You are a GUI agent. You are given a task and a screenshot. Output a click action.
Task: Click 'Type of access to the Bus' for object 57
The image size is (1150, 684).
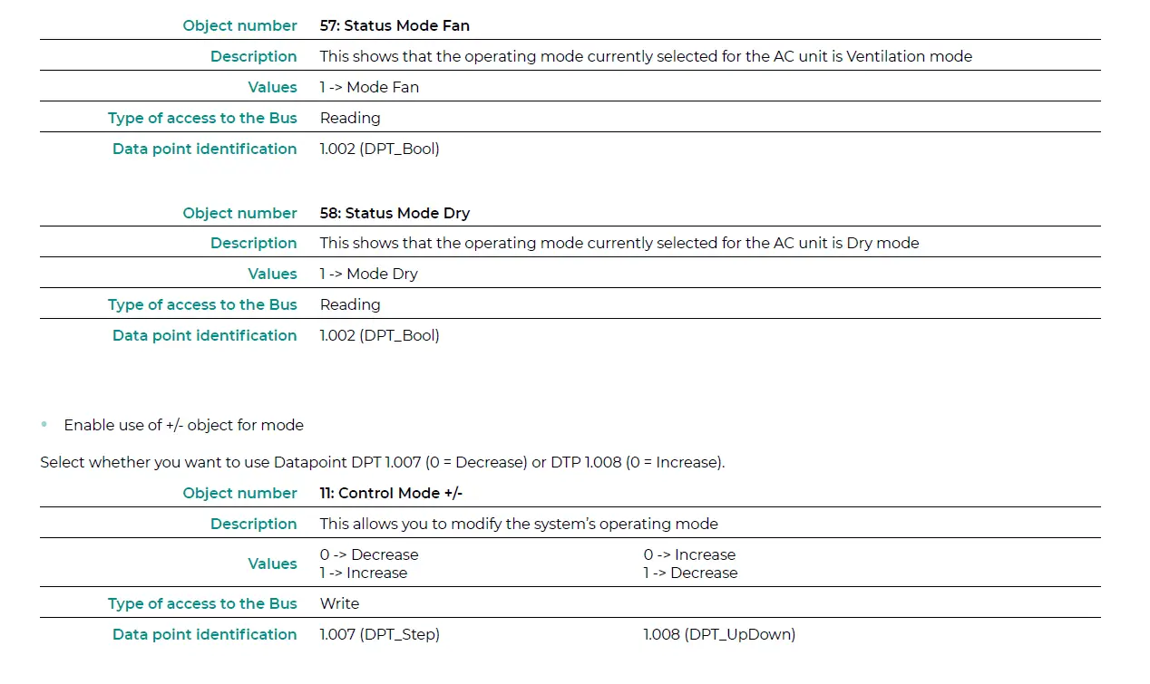tap(202, 118)
